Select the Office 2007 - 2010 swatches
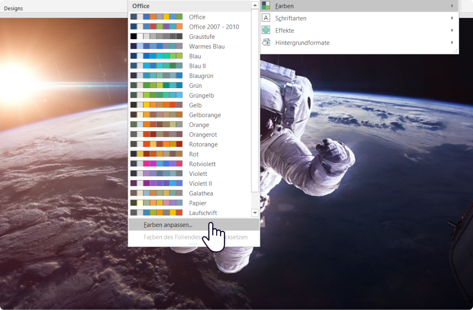Screen dimensions: 473x310 click(x=156, y=27)
